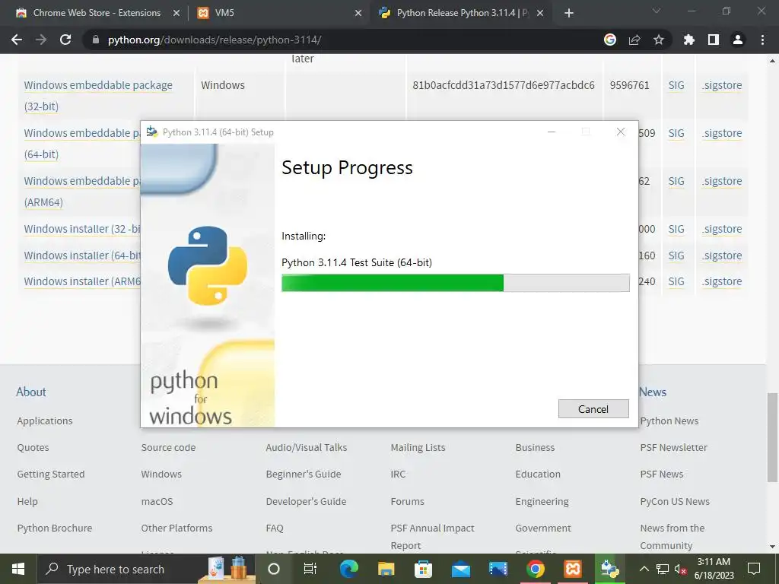This screenshot has width=779, height=584.
Task: Open Chrome profile avatar
Action: 738,40
